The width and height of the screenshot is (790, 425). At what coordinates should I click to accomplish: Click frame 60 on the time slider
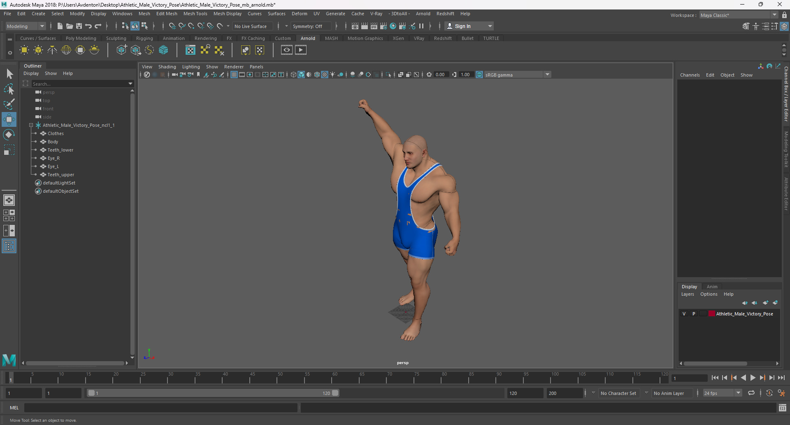click(x=335, y=377)
